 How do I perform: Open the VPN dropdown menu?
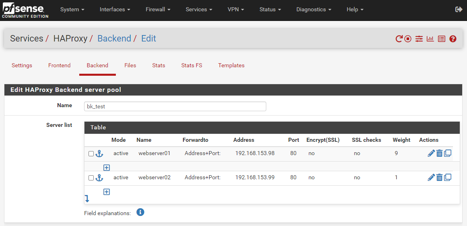[x=236, y=10]
